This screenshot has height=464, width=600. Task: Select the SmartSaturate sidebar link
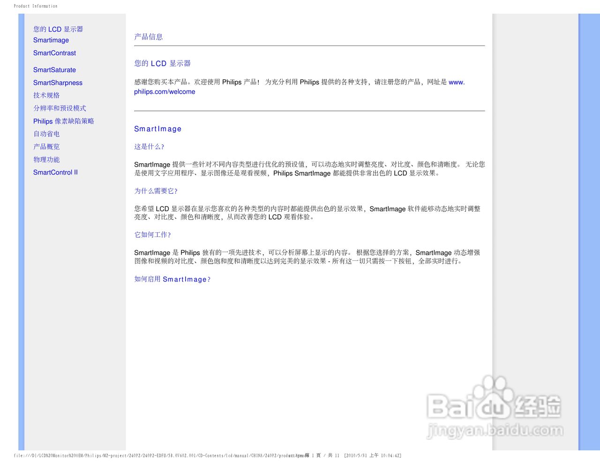(54, 70)
